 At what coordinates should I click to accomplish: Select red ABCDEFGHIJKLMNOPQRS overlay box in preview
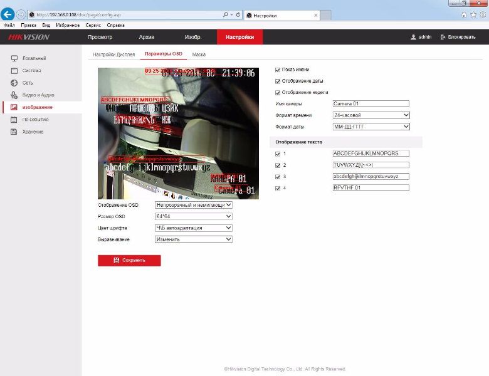(x=135, y=100)
